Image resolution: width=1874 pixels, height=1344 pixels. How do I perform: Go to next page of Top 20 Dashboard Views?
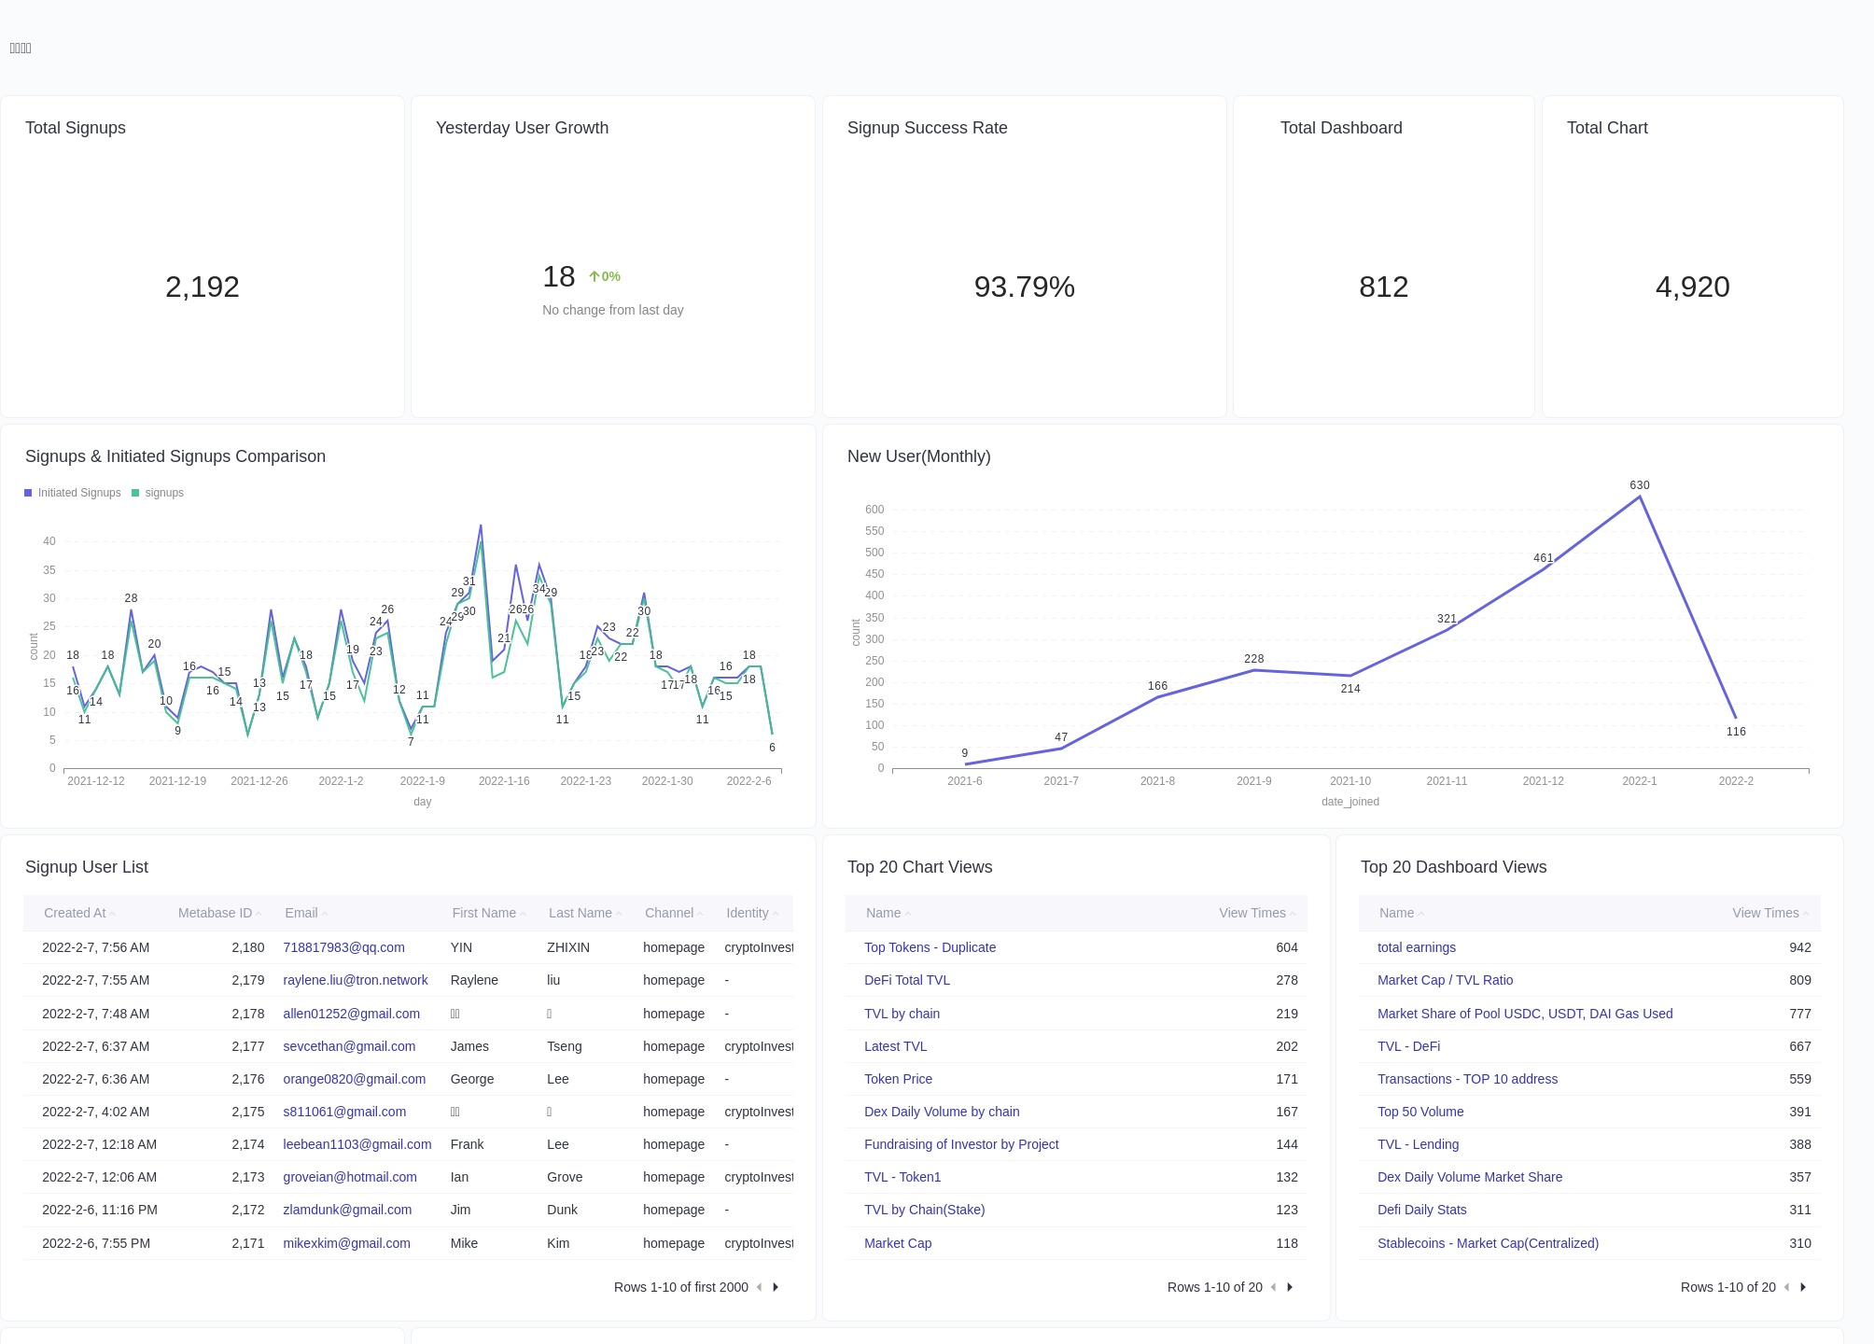[1803, 1287]
